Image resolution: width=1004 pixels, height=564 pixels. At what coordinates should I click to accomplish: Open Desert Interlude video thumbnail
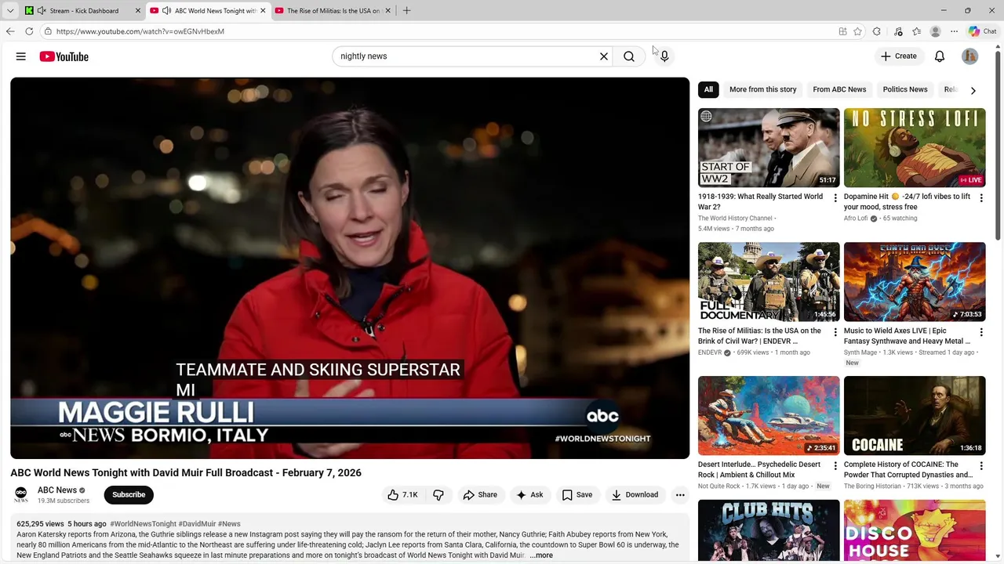769,415
